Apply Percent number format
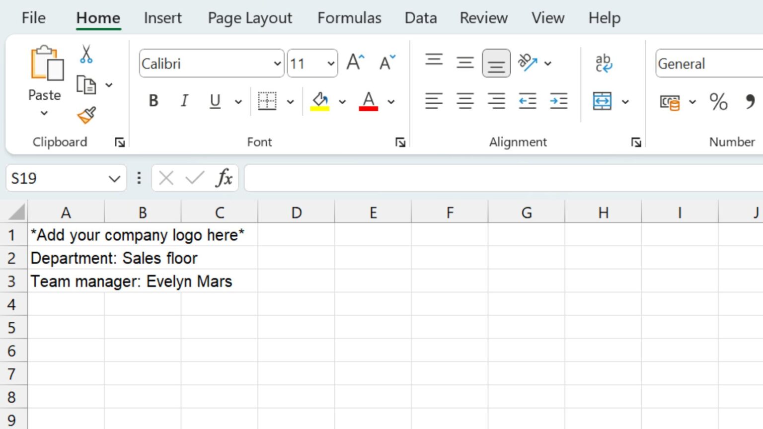Screen dimensions: 763x429 point(717,102)
